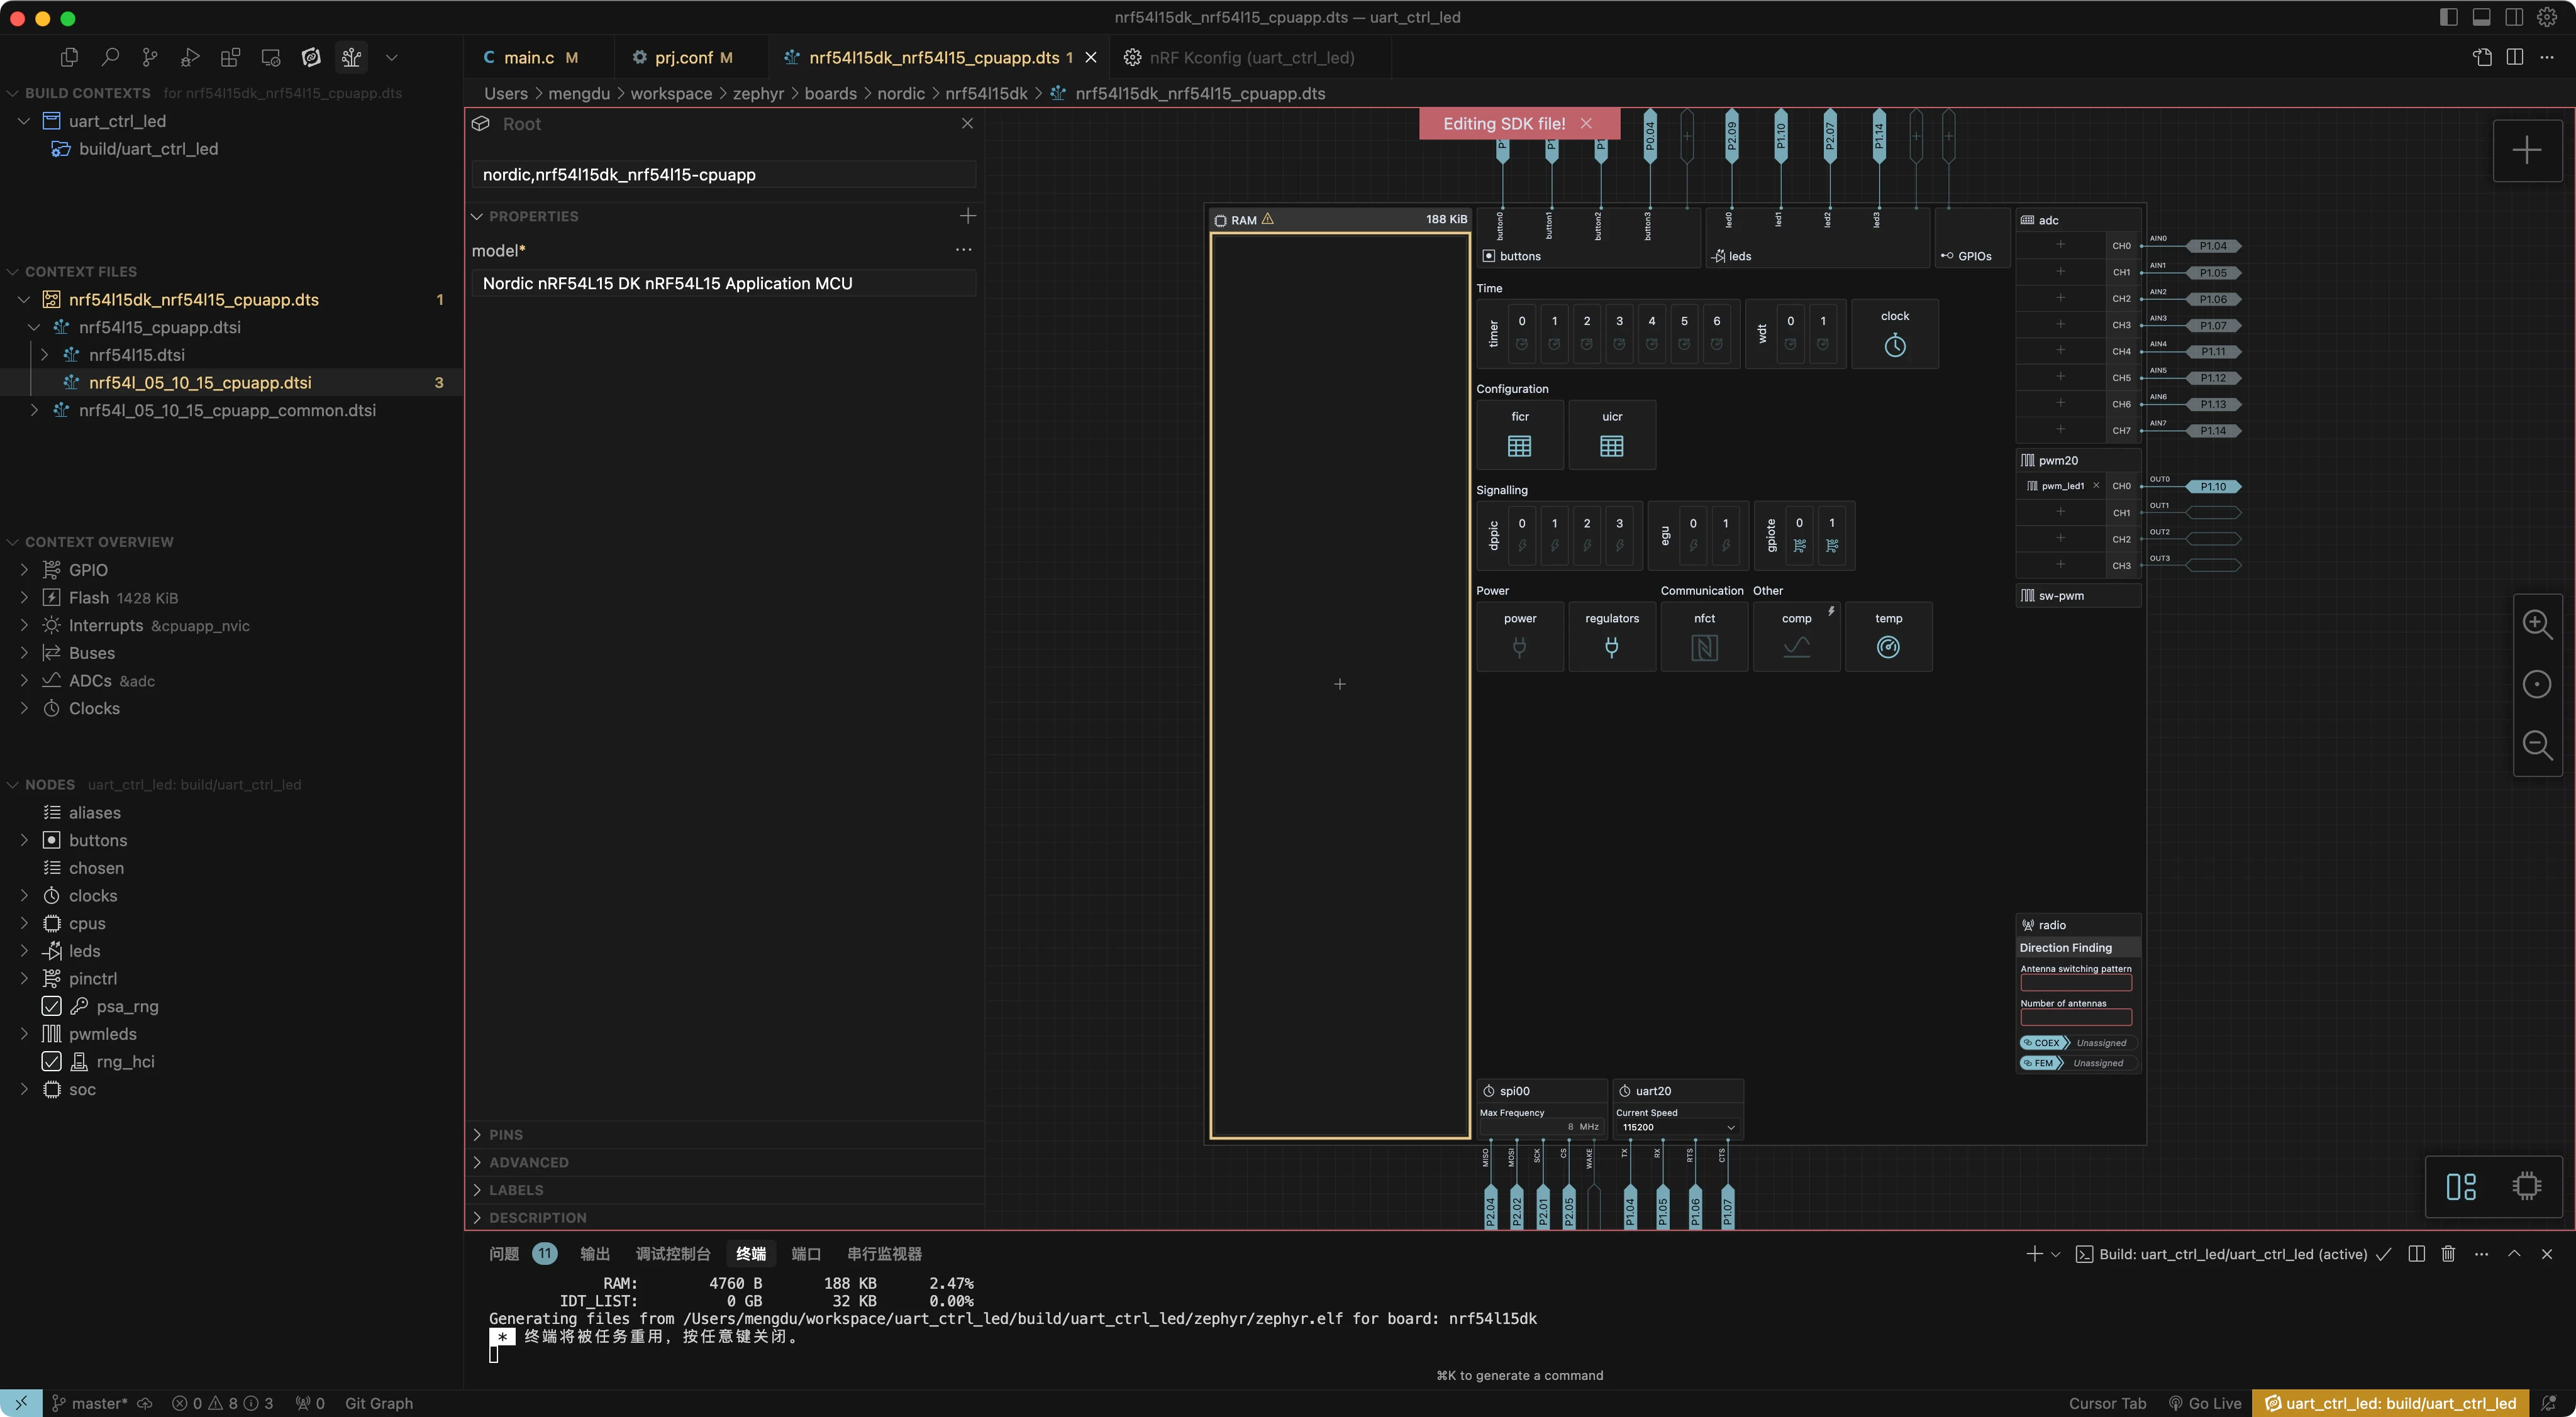Click the Search icon in activity bar
Screen dimensions: 2576x1417
coord(110,57)
